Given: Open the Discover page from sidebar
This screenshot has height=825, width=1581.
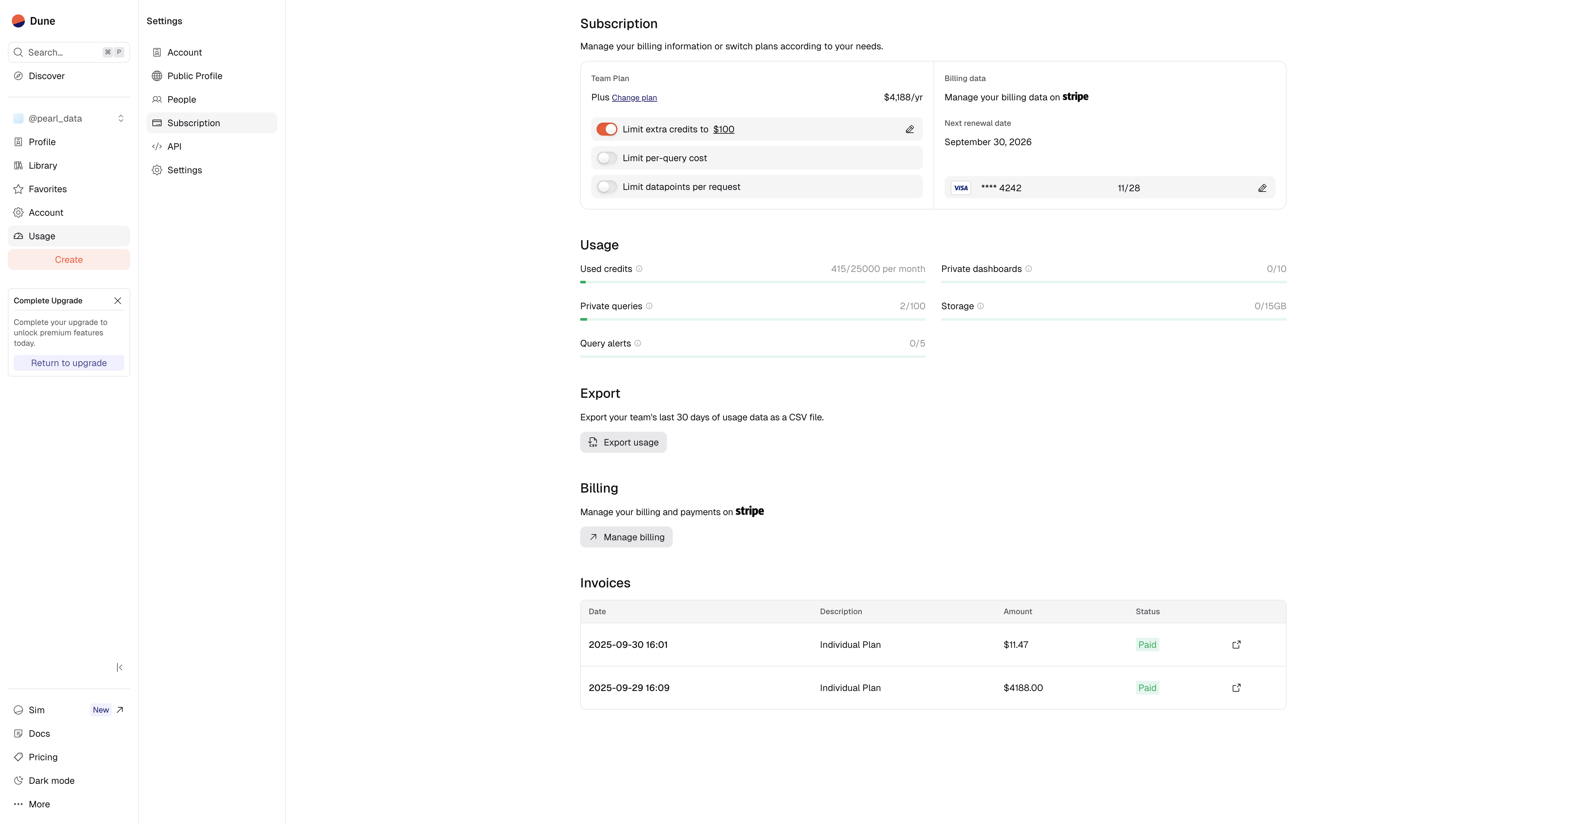Looking at the screenshot, I should pos(46,76).
